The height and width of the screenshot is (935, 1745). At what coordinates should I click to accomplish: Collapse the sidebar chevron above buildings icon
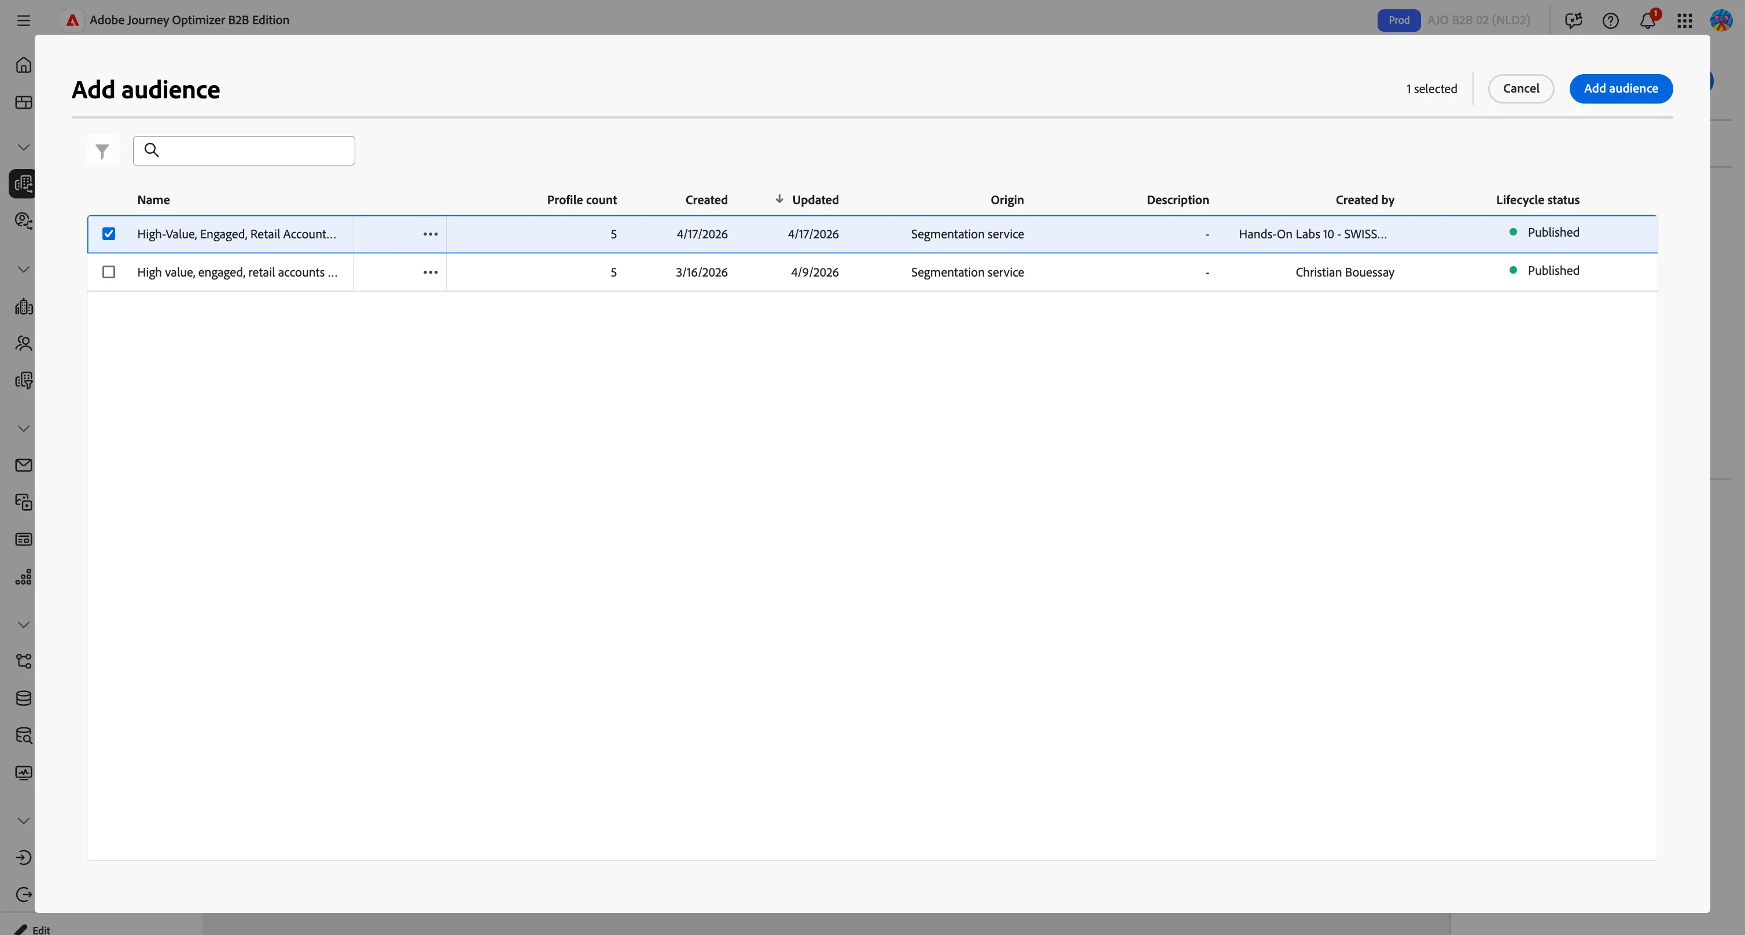coord(24,270)
